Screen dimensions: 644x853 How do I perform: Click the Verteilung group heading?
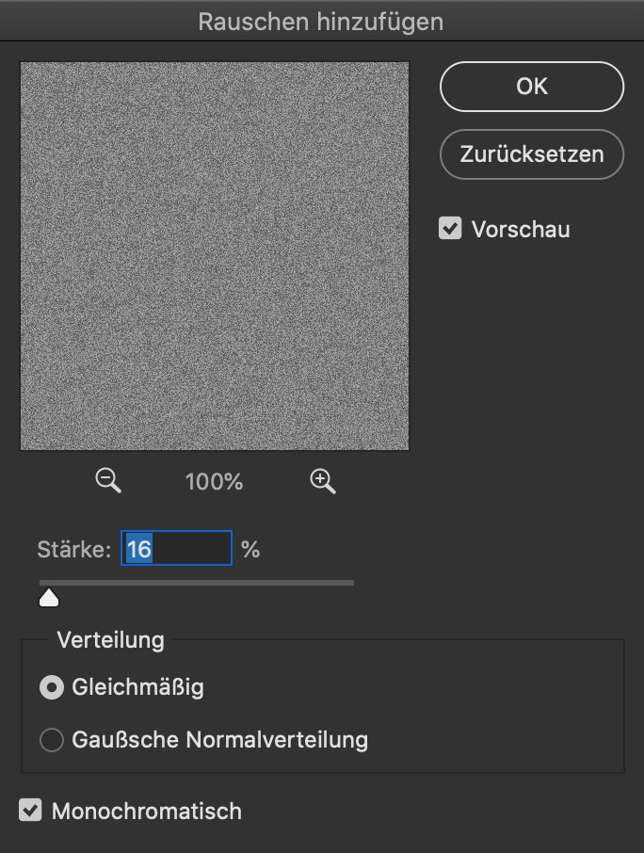point(110,640)
